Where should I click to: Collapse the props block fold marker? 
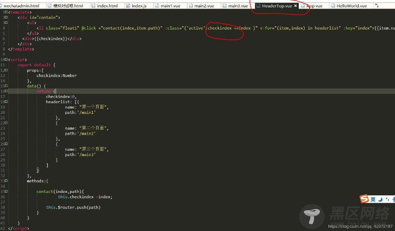[x=6, y=70]
